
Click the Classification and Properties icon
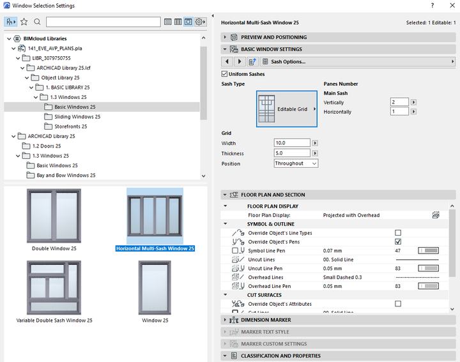click(234, 356)
